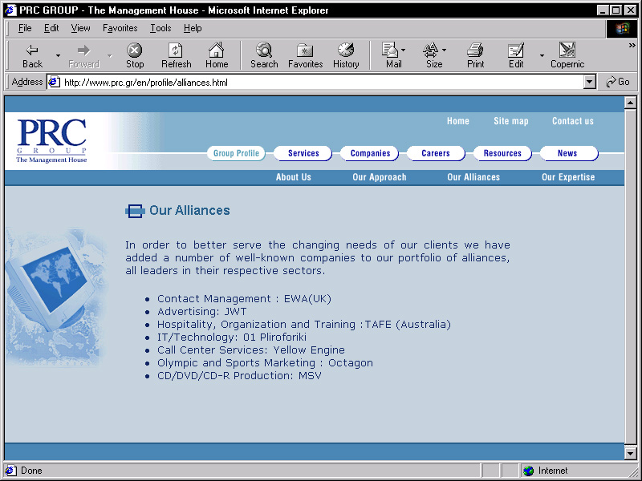Click the 'Olympic and Sports Marketing : Octagon' item
This screenshot has width=642, height=481.
[265, 363]
